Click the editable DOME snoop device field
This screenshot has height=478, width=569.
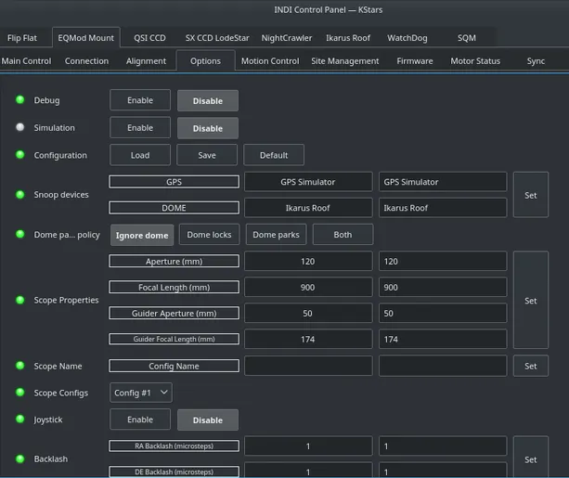point(443,208)
